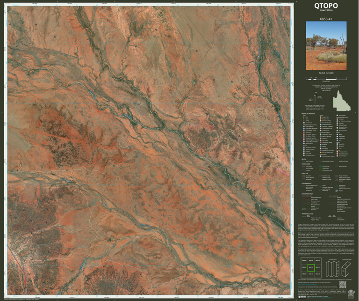Click the sheet number 6853-41
359x301 pixels.
pyautogui.click(x=326, y=19)
